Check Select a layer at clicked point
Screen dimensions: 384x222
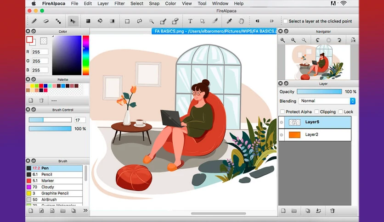(x=285, y=21)
